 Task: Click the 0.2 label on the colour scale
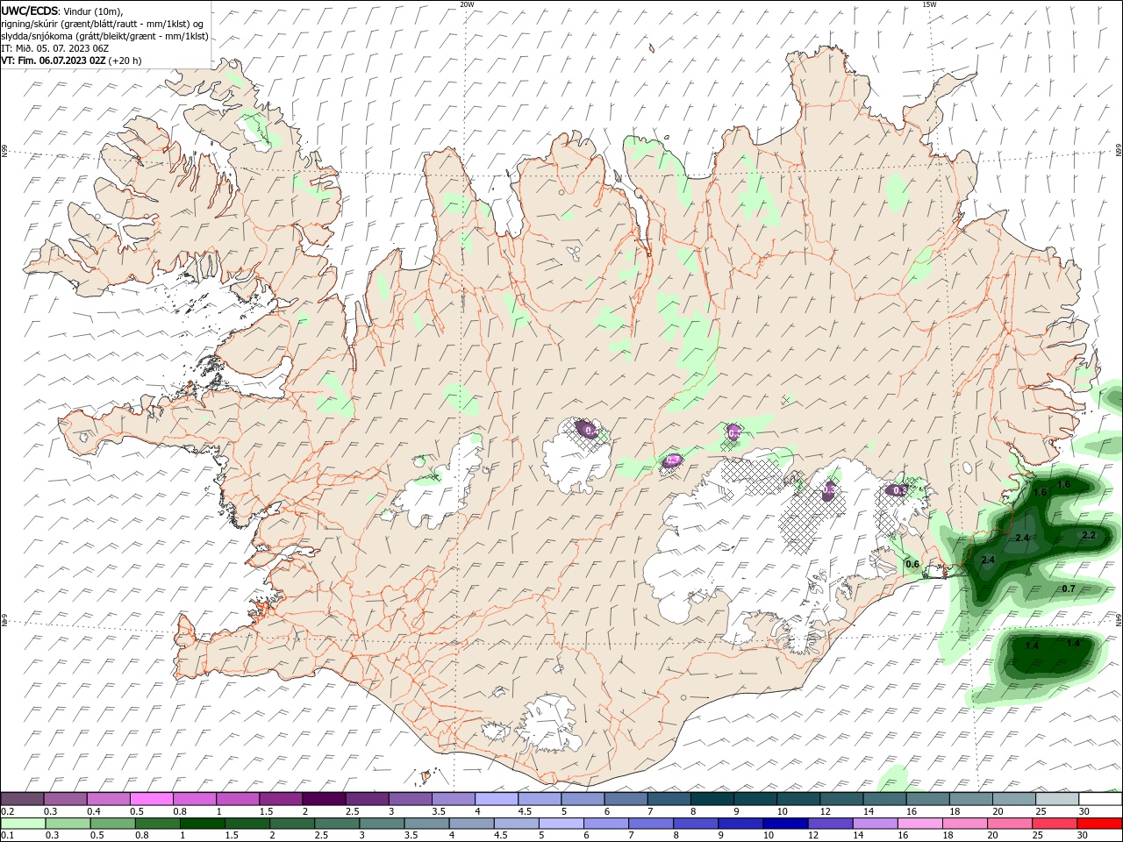point(7,811)
